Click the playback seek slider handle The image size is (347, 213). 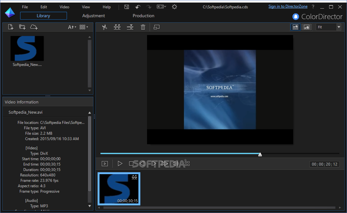[x=260, y=154]
